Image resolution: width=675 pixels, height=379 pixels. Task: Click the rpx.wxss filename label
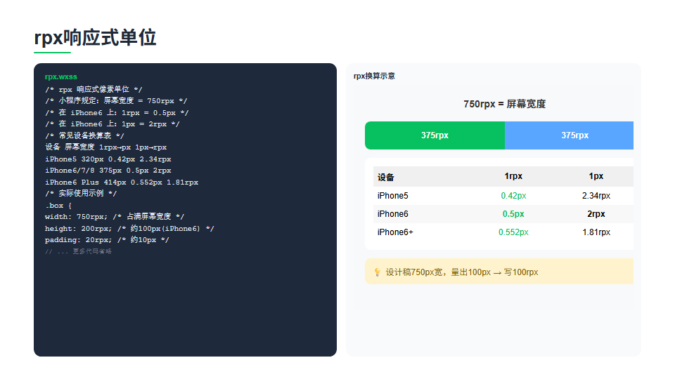[61, 77]
